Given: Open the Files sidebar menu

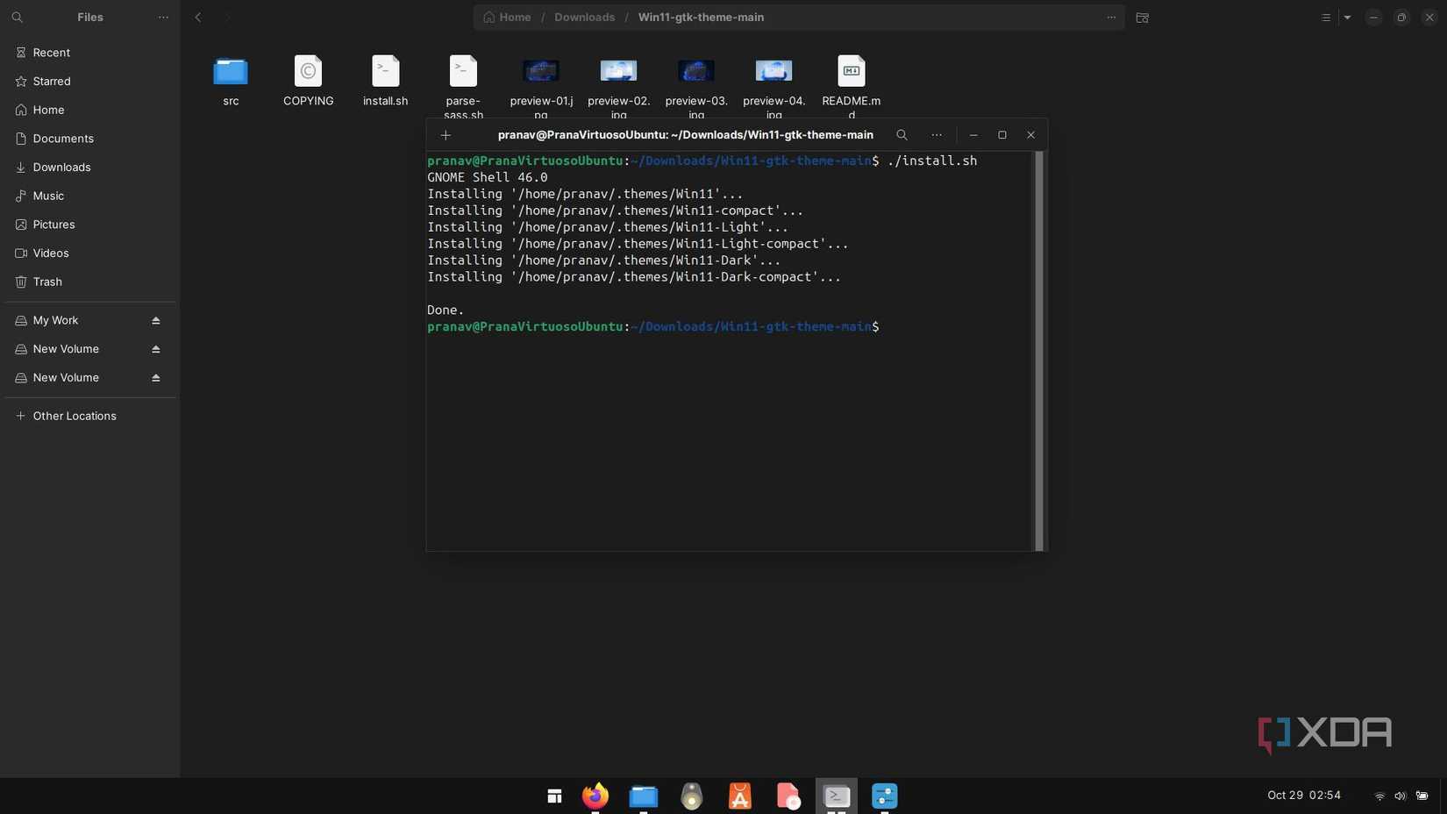Looking at the screenshot, I should pyautogui.click(x=163, y=17).
